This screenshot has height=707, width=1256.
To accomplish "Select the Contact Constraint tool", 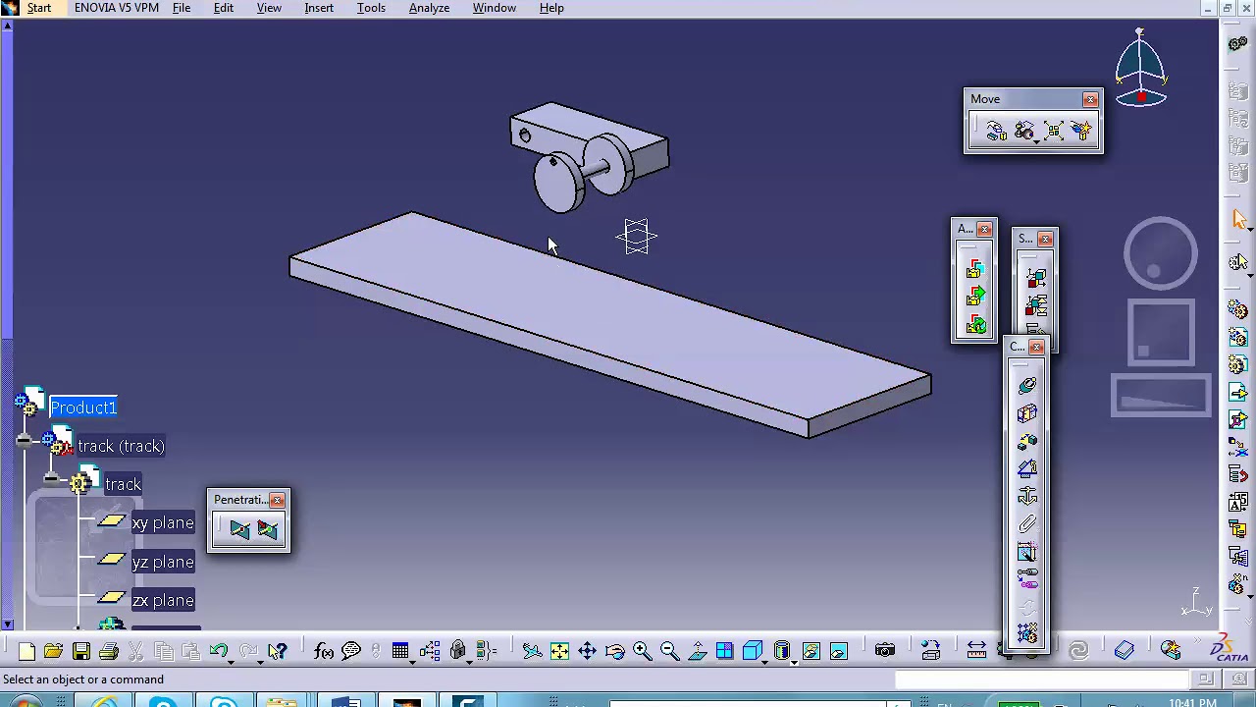I will coord(1027,413).
